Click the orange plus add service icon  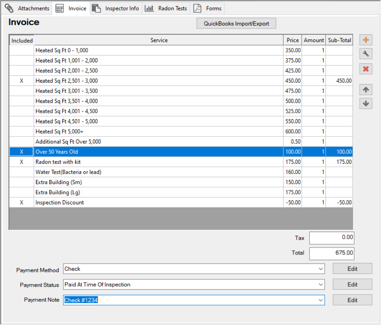click(x=366, y=40)
